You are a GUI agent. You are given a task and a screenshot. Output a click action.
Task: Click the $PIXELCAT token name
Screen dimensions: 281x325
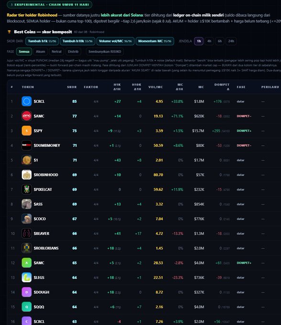pos(43,189)
